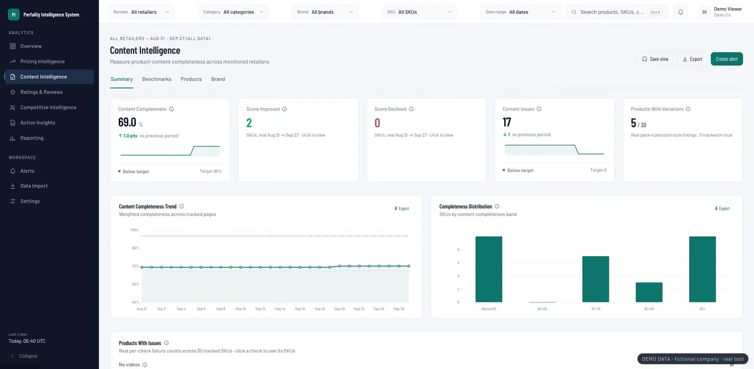Click the Create alert button
This screenshot has height=369, width=754.
click(x=727, y=59)
